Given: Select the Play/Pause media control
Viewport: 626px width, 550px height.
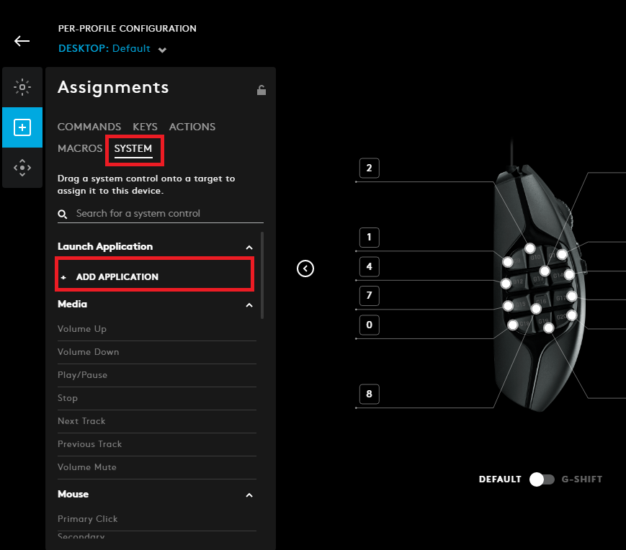Looking at the screenshot, I should coord(157,375).
